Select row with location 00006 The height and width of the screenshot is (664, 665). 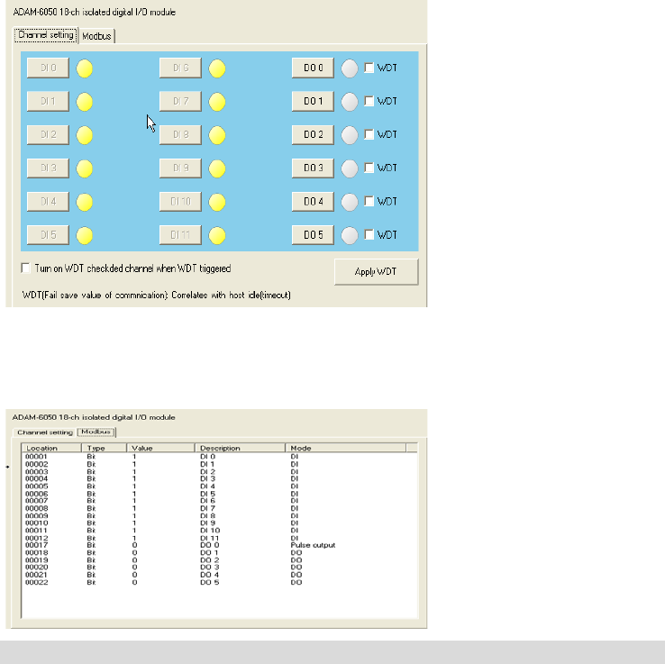click(x=220, y=494)
